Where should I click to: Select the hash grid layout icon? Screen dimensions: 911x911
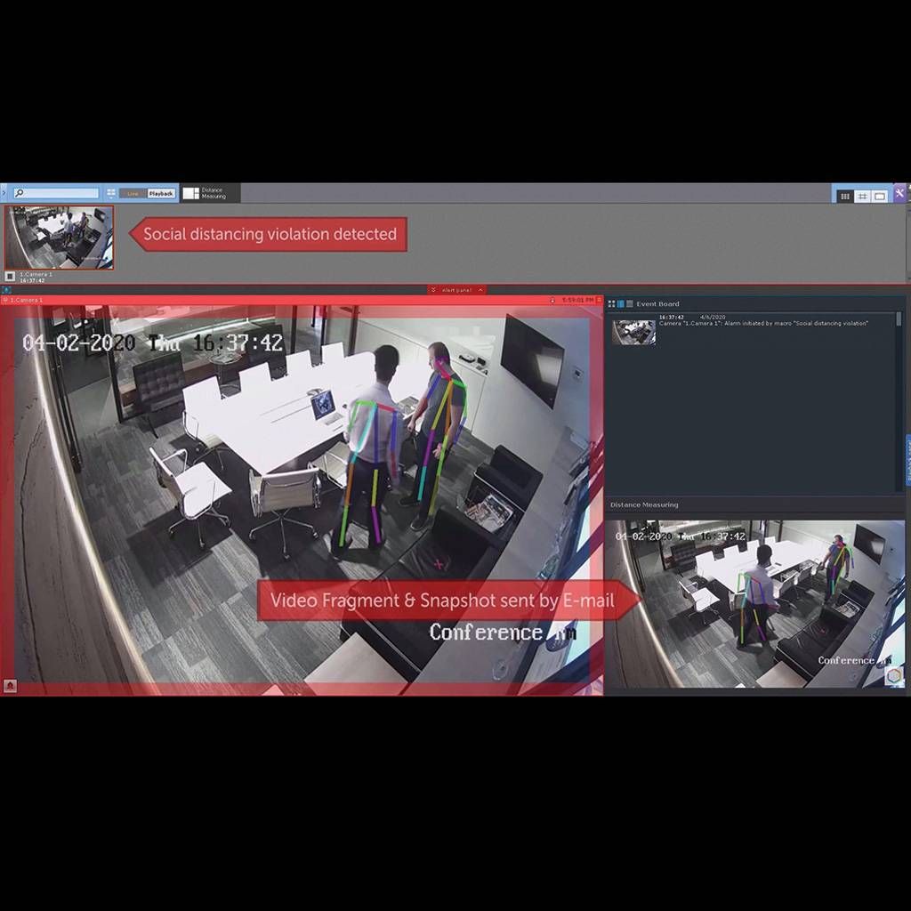[x=862, y=196]
